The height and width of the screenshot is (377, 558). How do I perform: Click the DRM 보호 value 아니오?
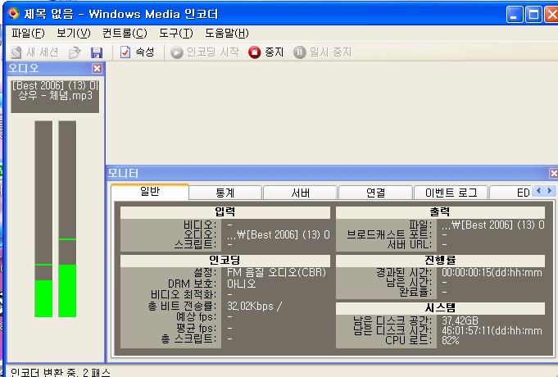[x=241, y=284]
